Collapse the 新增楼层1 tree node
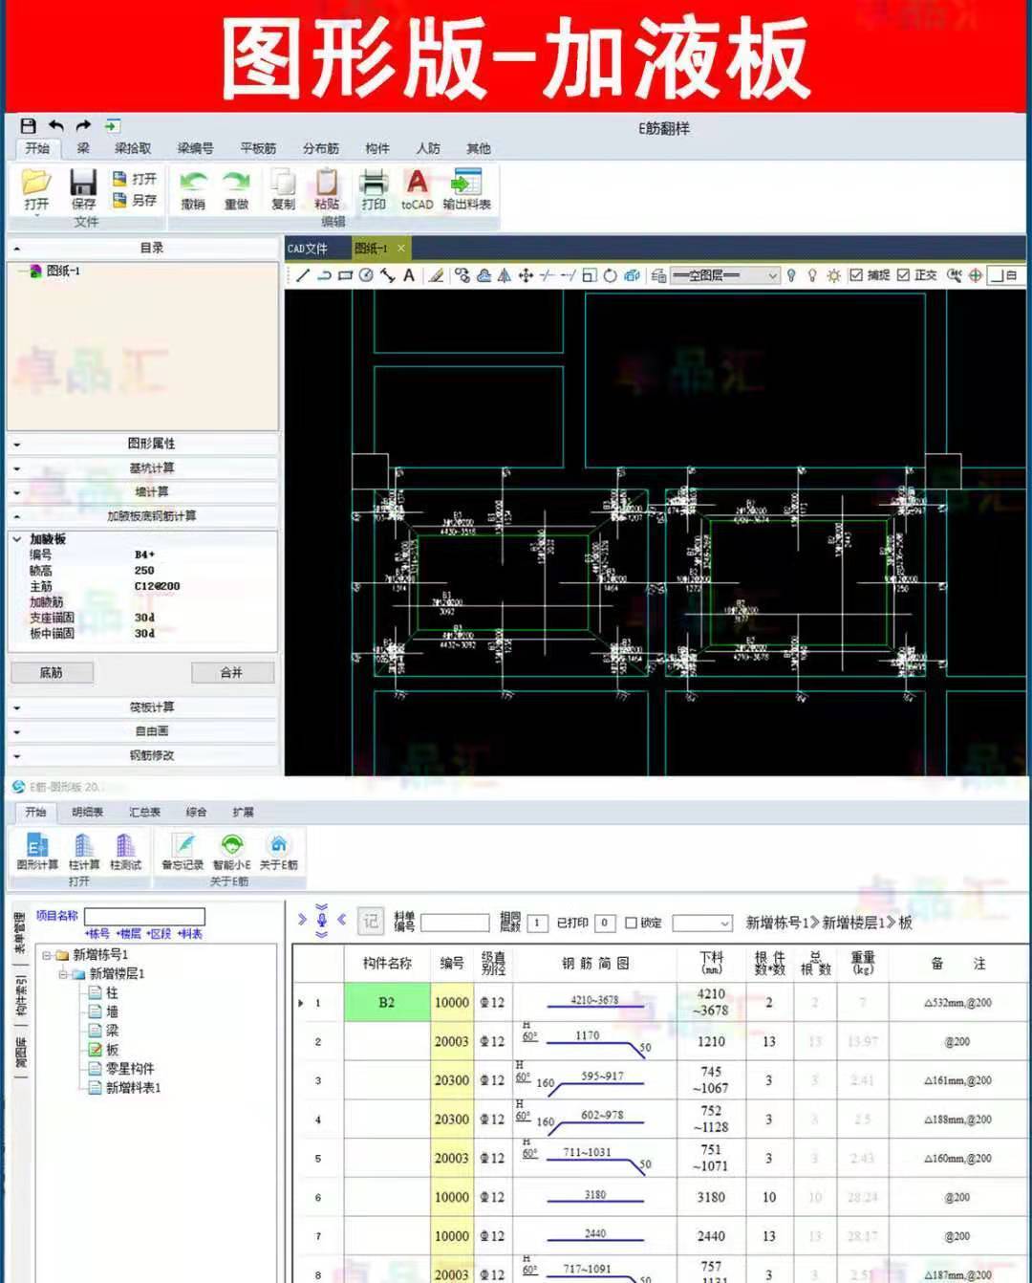The width and height of the screenshot is (1032, 1283). [63, 974]
